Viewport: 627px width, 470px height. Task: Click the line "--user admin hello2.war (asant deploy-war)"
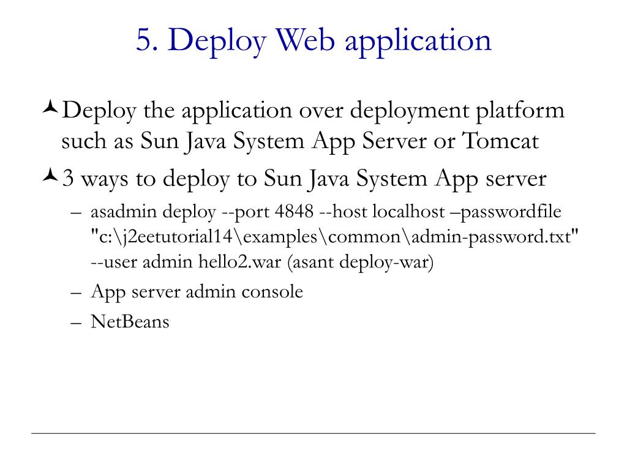[x=262, y=263]
